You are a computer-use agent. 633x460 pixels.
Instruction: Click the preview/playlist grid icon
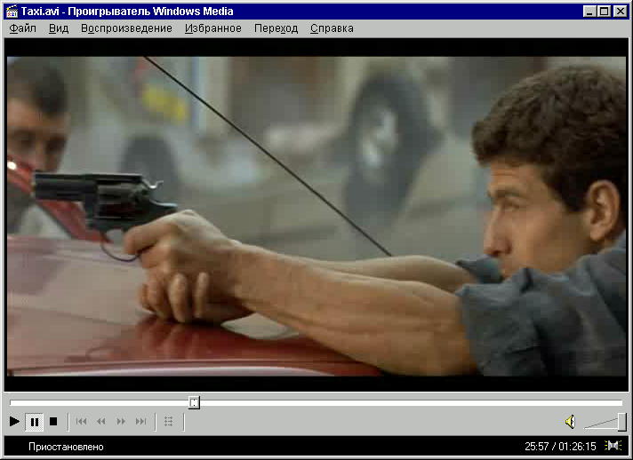click(x=169, y=422)
